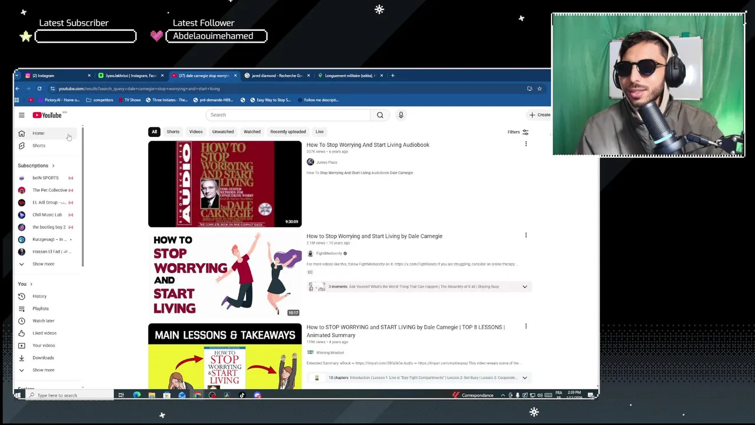This screenshot has width=755, height=425.
Task: Open the Winning Mindset channel link
Action: (x=330, y=353)
